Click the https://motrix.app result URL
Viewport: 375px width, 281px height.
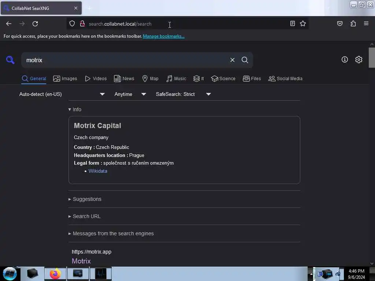pyautogui.click(x=92, y=252)
